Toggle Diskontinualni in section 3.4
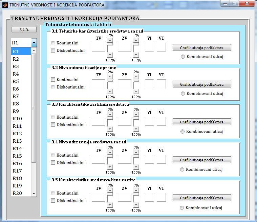 click(53, 163)
